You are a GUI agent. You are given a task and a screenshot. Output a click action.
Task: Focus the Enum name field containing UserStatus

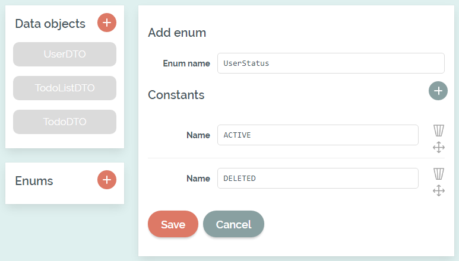331,63
